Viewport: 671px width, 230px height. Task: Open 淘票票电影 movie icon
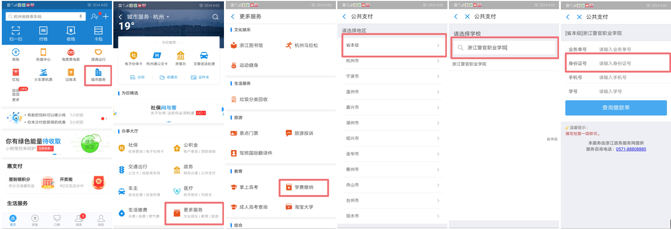tap(71, 52)
